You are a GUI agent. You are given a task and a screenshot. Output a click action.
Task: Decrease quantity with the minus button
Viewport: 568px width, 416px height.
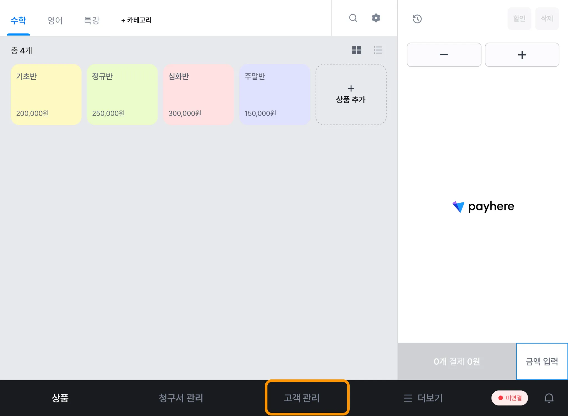[444, 55]
